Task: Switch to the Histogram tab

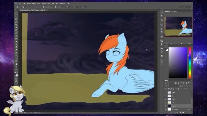Action: click(x=174, y=11)
